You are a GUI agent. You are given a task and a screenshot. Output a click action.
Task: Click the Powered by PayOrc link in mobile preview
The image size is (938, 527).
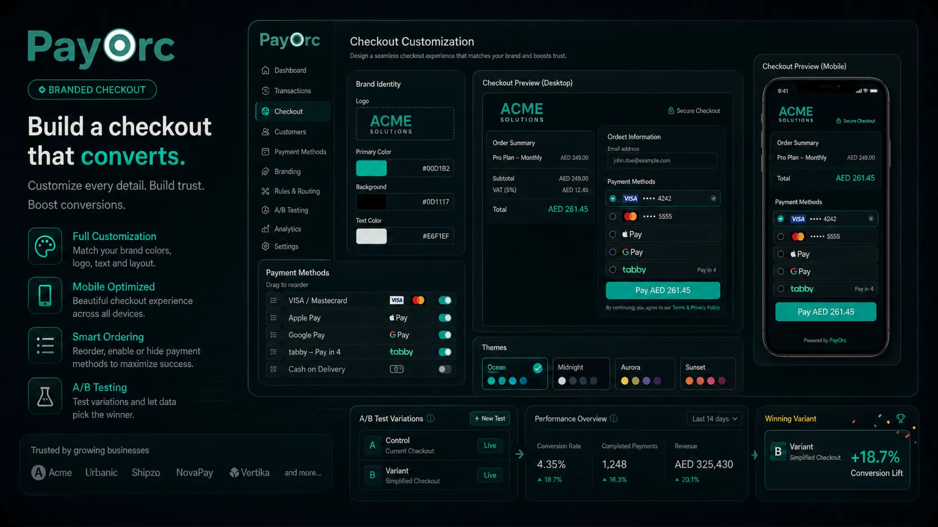(x=825, y=341)
